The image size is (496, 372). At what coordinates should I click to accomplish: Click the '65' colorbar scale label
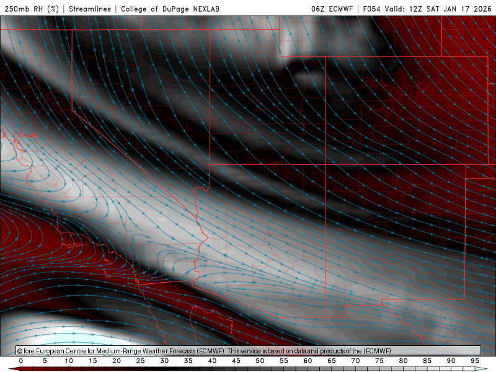point(332,361)
